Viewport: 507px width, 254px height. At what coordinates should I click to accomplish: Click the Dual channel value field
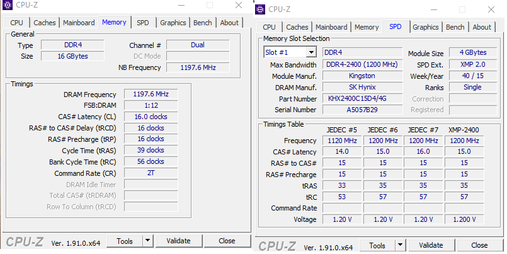(198, 45)
